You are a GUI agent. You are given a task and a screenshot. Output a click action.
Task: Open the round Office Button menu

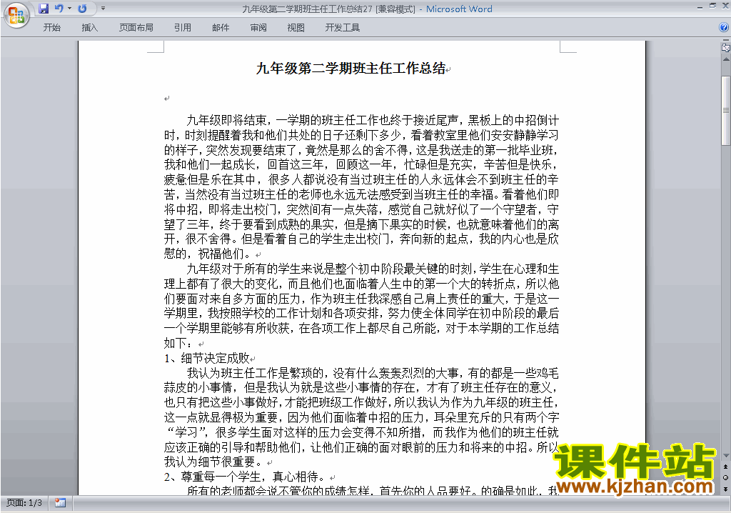17,16
